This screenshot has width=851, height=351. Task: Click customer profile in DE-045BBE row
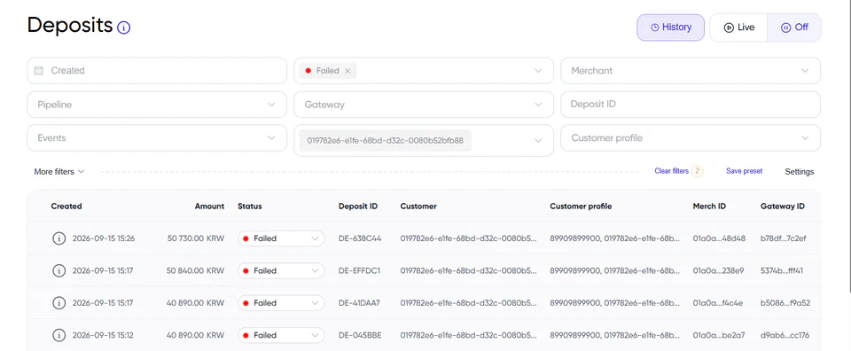[x=614, y=335]
